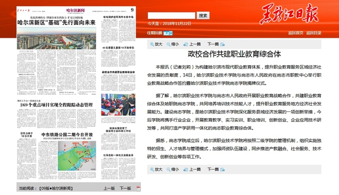Click the 搜索 search button

pos(203,16)
